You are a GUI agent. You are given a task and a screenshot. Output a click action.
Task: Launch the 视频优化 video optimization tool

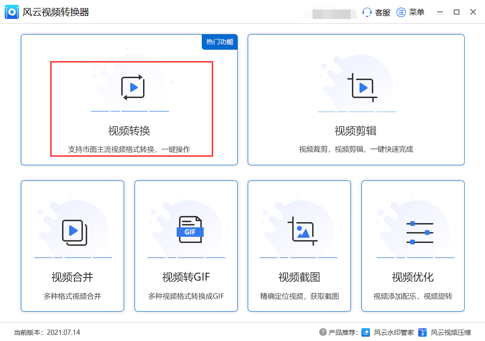412,246
